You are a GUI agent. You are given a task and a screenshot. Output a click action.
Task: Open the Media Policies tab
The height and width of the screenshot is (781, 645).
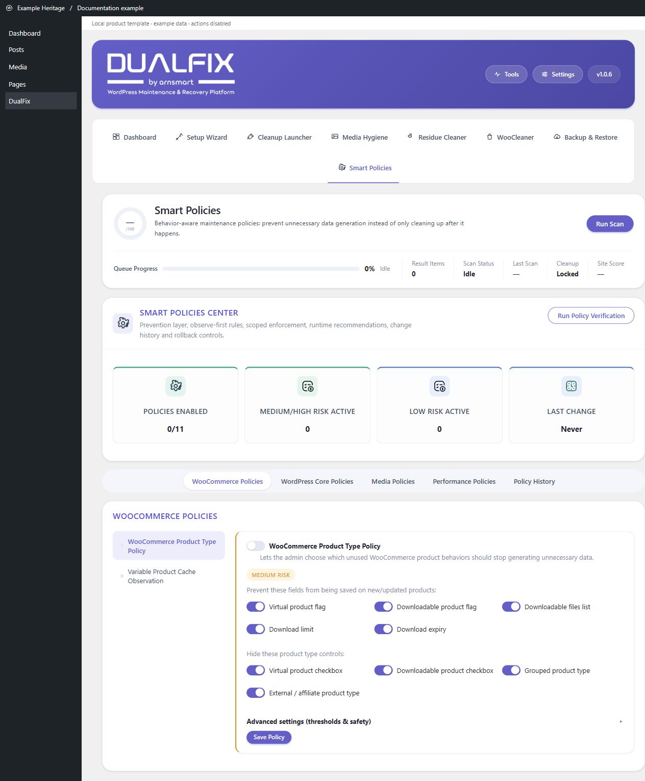pos(393,481)
